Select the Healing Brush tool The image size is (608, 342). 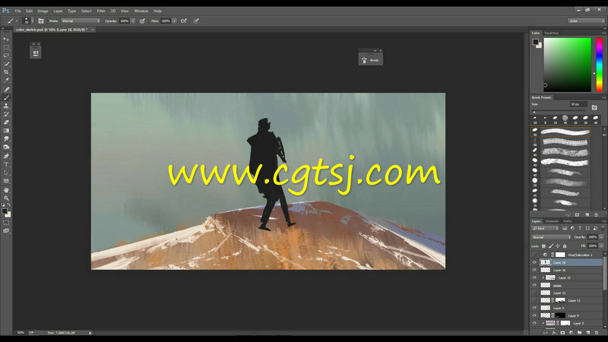6,89
